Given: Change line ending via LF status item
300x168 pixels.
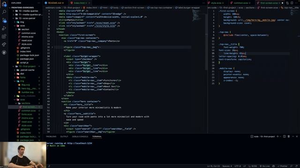Looking at the screenshot, I should click(x=244, y=166).
